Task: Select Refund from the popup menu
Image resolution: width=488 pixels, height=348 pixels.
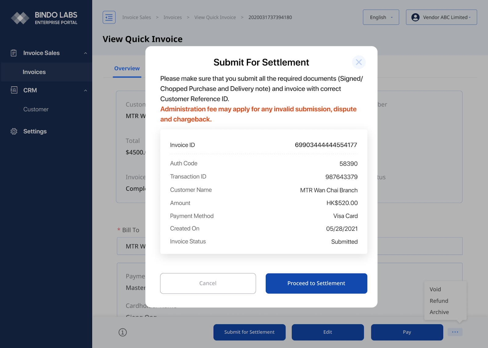Action: [x=439, y=301]
